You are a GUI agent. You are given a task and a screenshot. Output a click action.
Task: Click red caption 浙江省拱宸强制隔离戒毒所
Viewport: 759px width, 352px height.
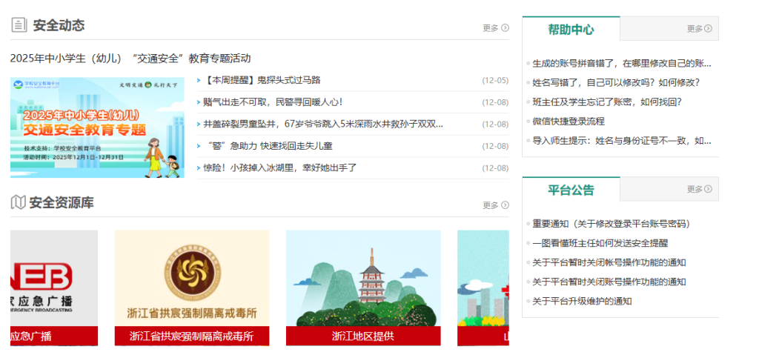coord(192,336)
